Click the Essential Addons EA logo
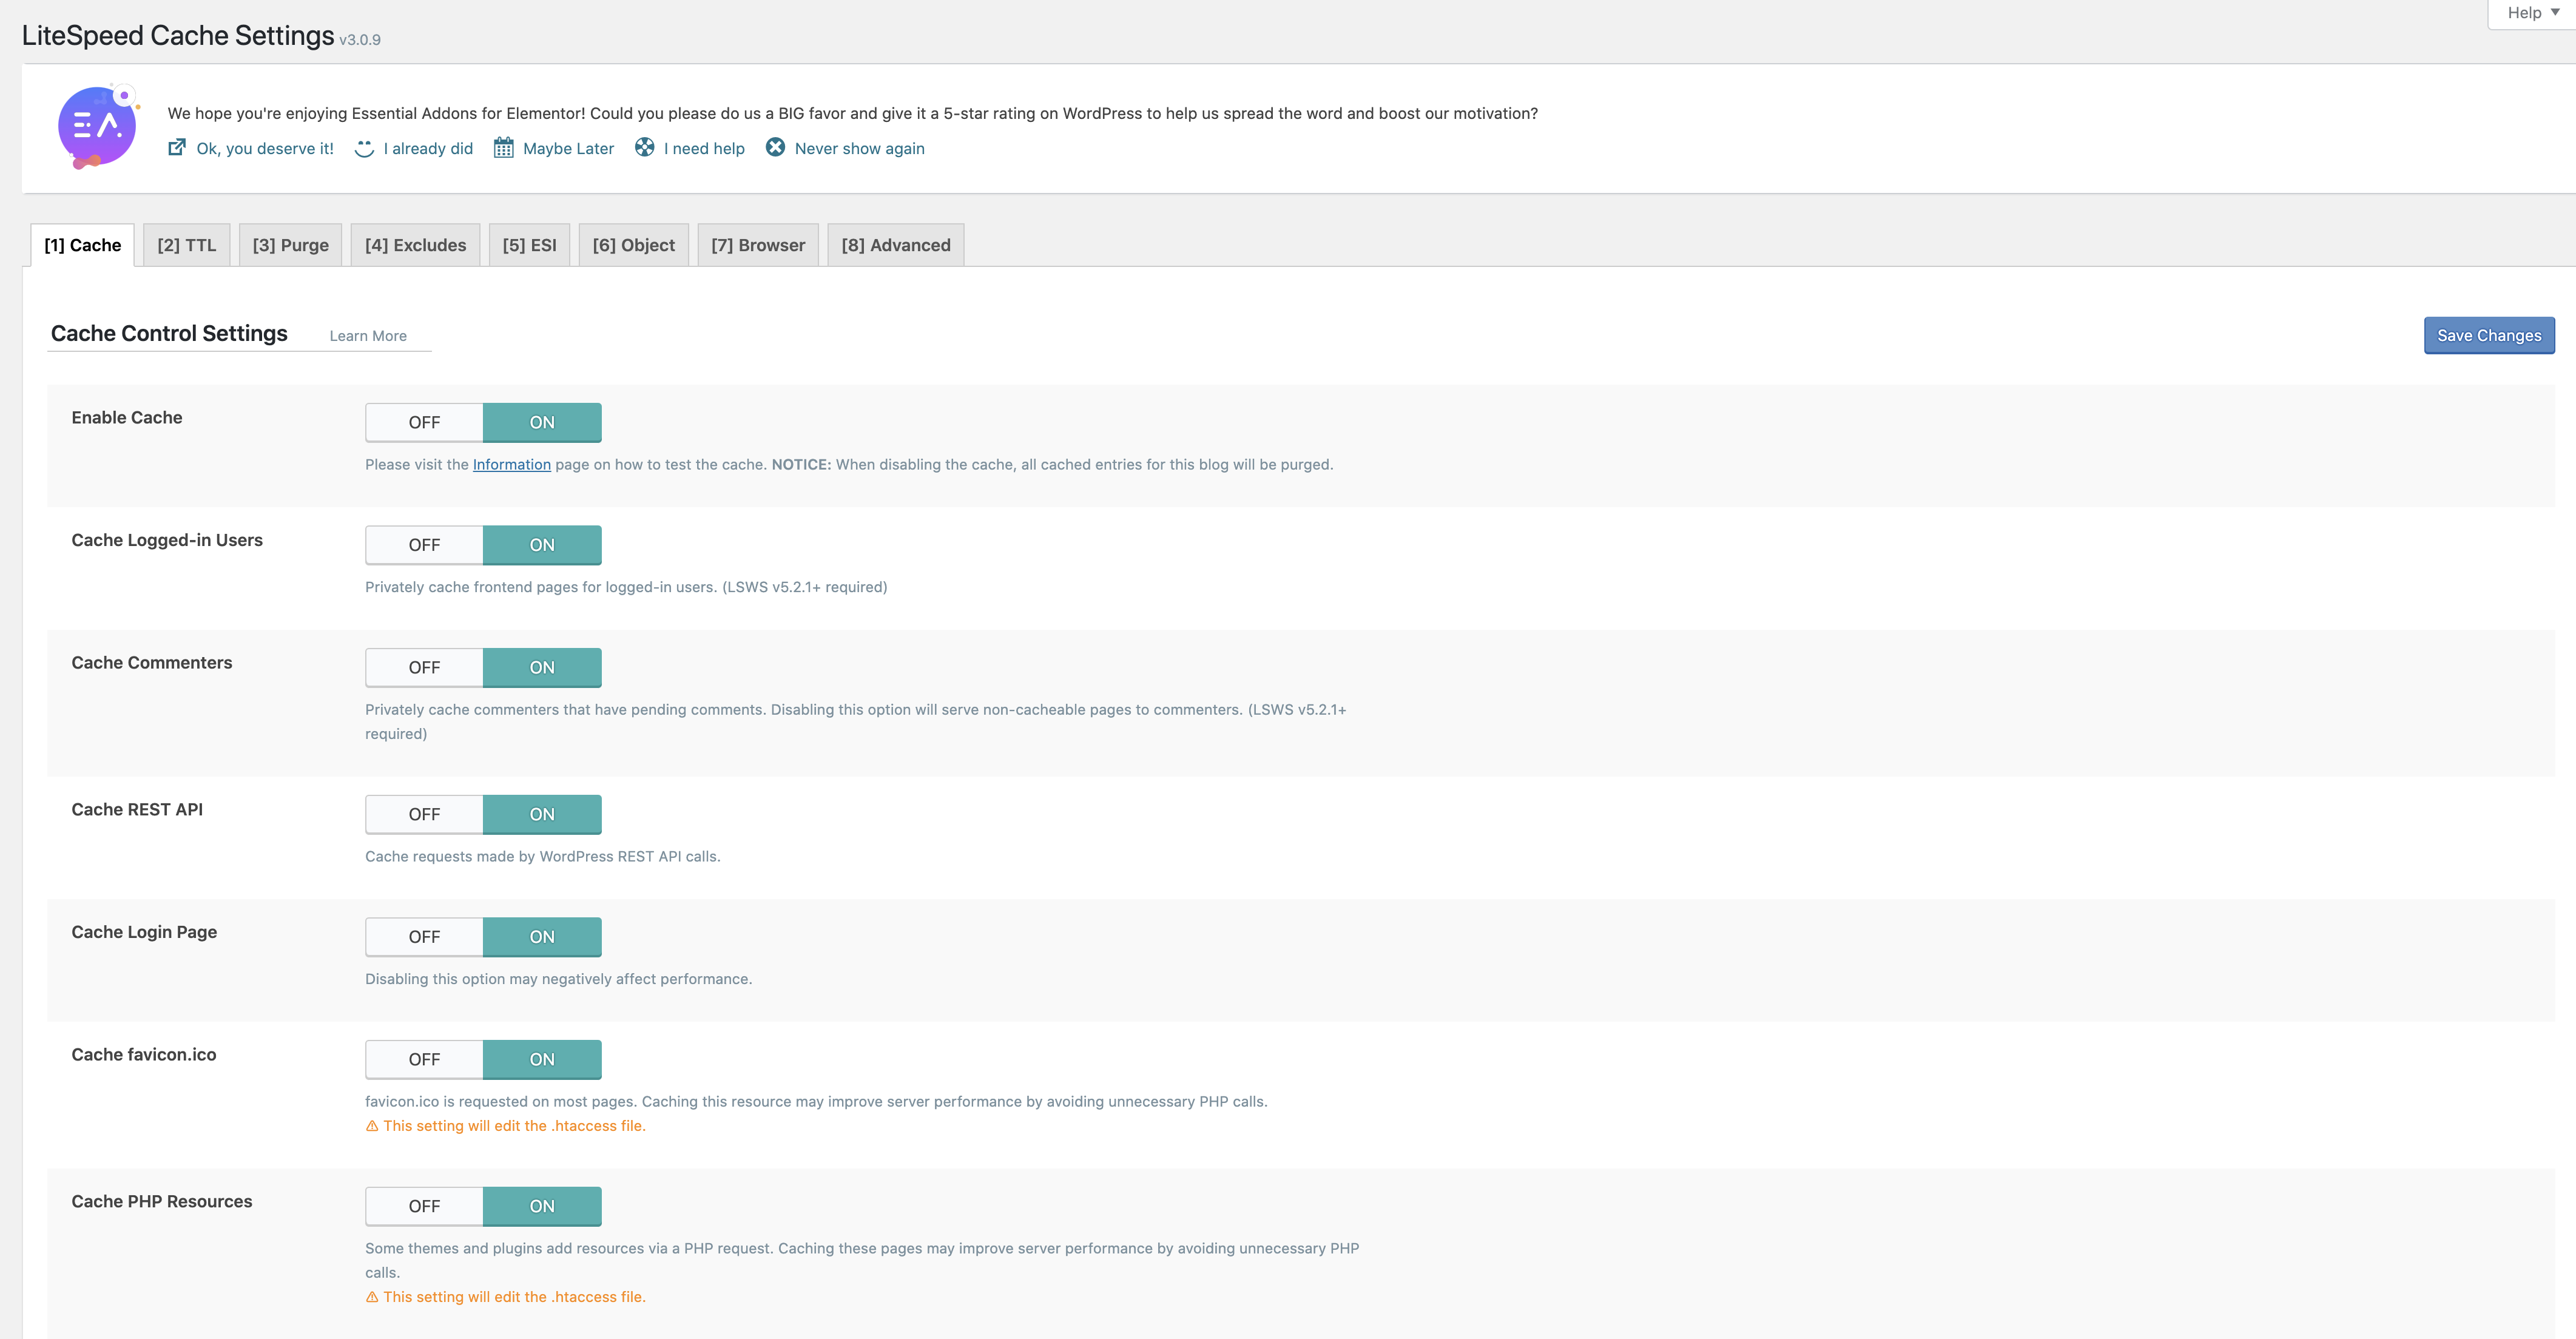Viewport: 2576px width, 1339px height. point(97,127)
